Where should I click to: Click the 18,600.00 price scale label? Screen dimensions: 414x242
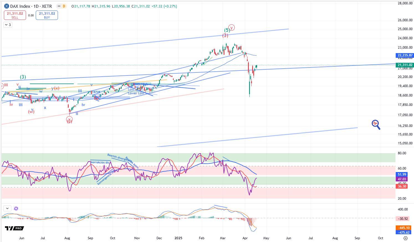(x=405, y=95)
